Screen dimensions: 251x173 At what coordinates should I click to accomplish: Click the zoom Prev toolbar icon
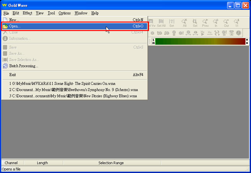(x=205, y=23)
